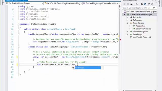Image resolution: width=162 pixels, height=91 pixels.
Task: Click the References node icon
Action: [x=131, y=20]
